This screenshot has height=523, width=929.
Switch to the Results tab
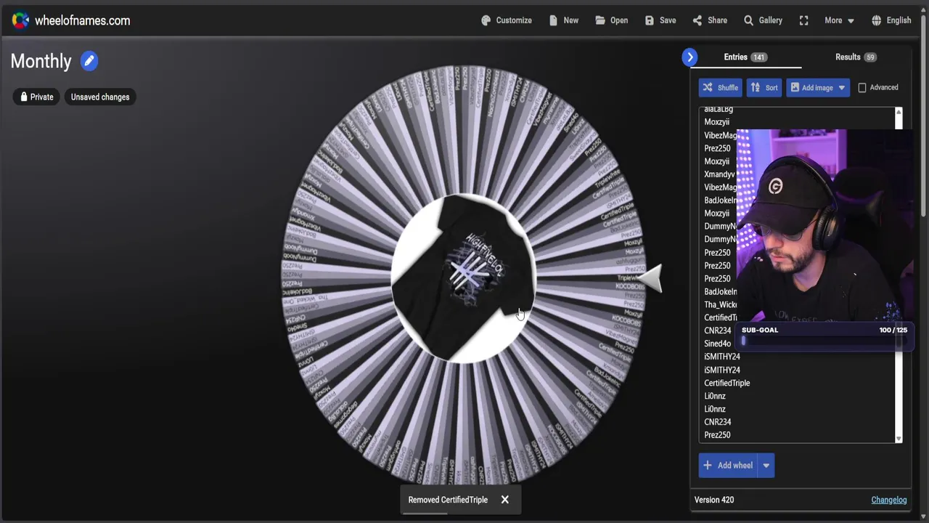tap(855, 57)
